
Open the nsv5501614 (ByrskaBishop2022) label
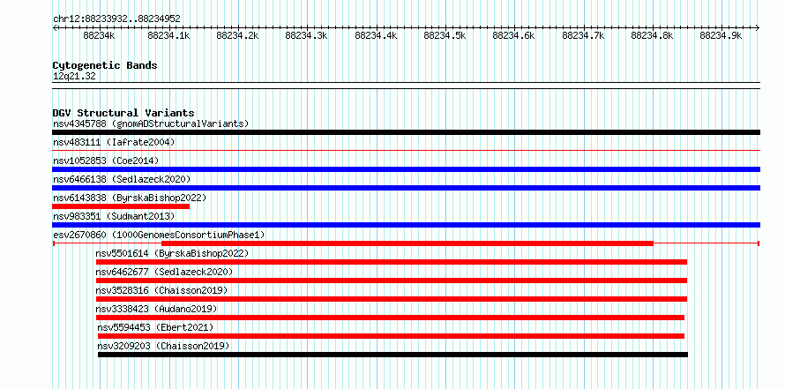coord(172,253)
